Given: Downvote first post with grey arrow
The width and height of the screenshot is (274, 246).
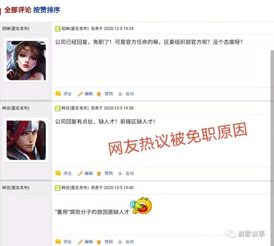Looking at the screenshot, I should 120,94.
